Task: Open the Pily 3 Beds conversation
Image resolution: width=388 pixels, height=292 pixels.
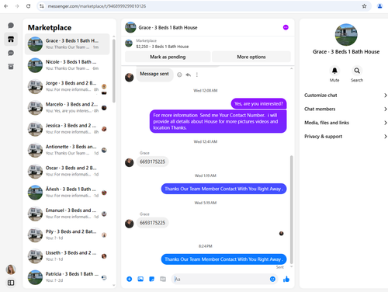Action: coord(68,235)
